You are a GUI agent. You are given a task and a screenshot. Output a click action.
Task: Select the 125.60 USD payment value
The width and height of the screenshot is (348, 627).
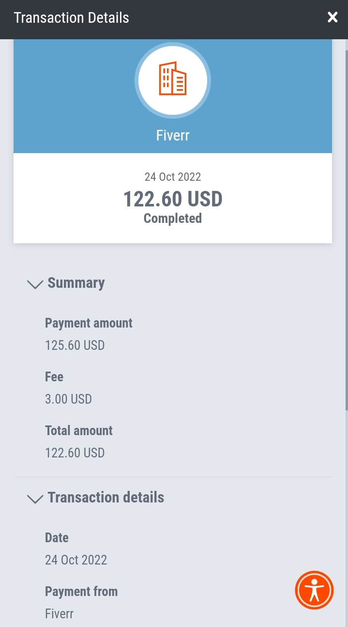tap(75, 345)
